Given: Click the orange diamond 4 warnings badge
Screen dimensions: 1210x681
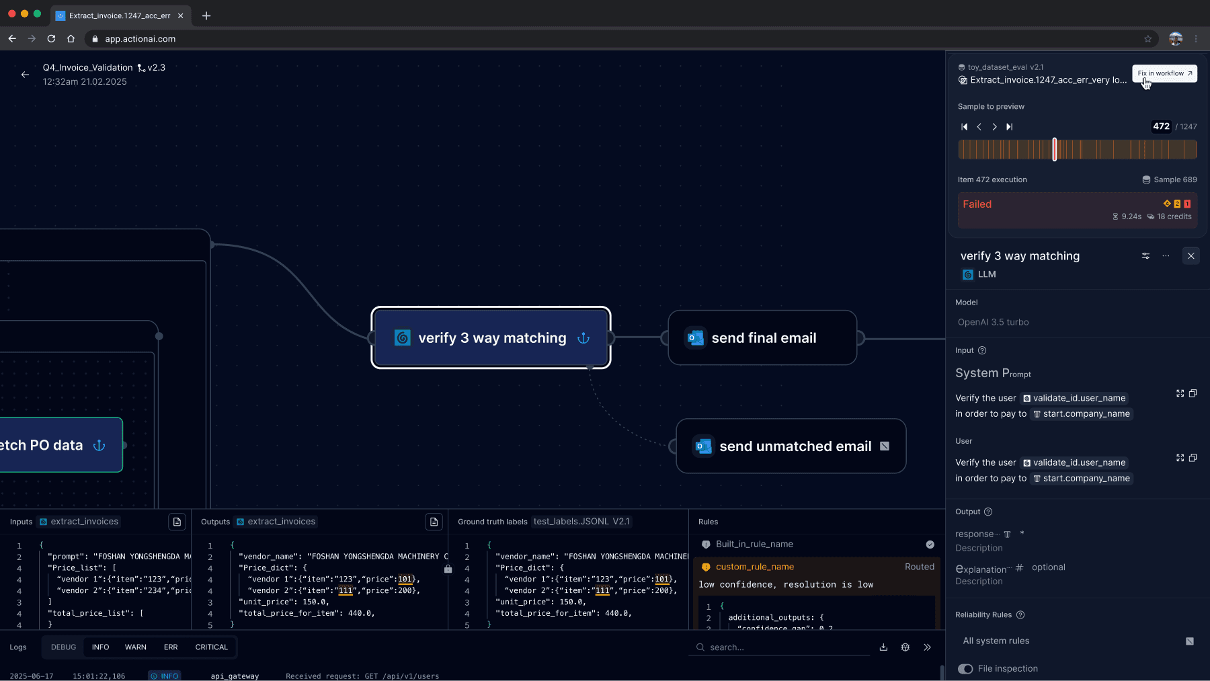Looking at the screenshot, I should [x=1167, y=204].
